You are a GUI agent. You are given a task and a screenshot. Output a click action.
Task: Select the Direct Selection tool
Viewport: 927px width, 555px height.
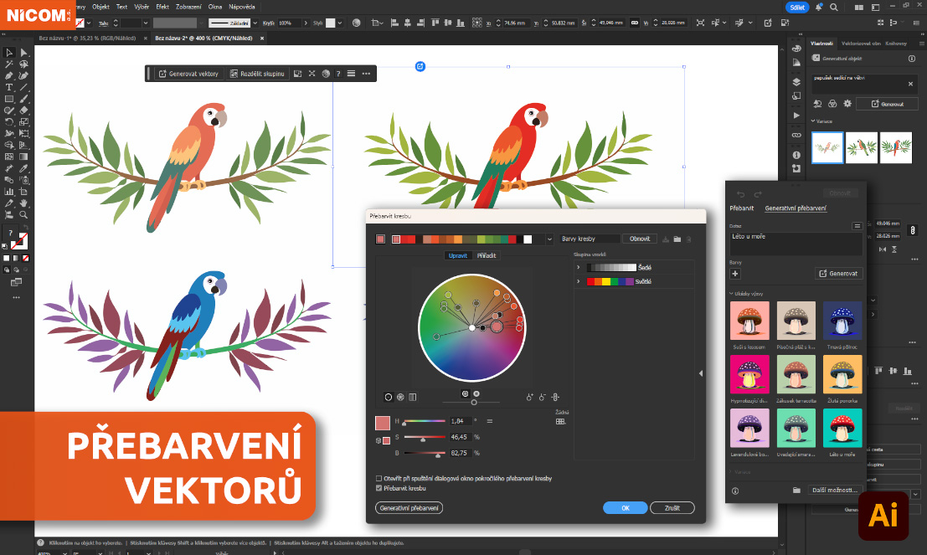(x=23, y=53)
